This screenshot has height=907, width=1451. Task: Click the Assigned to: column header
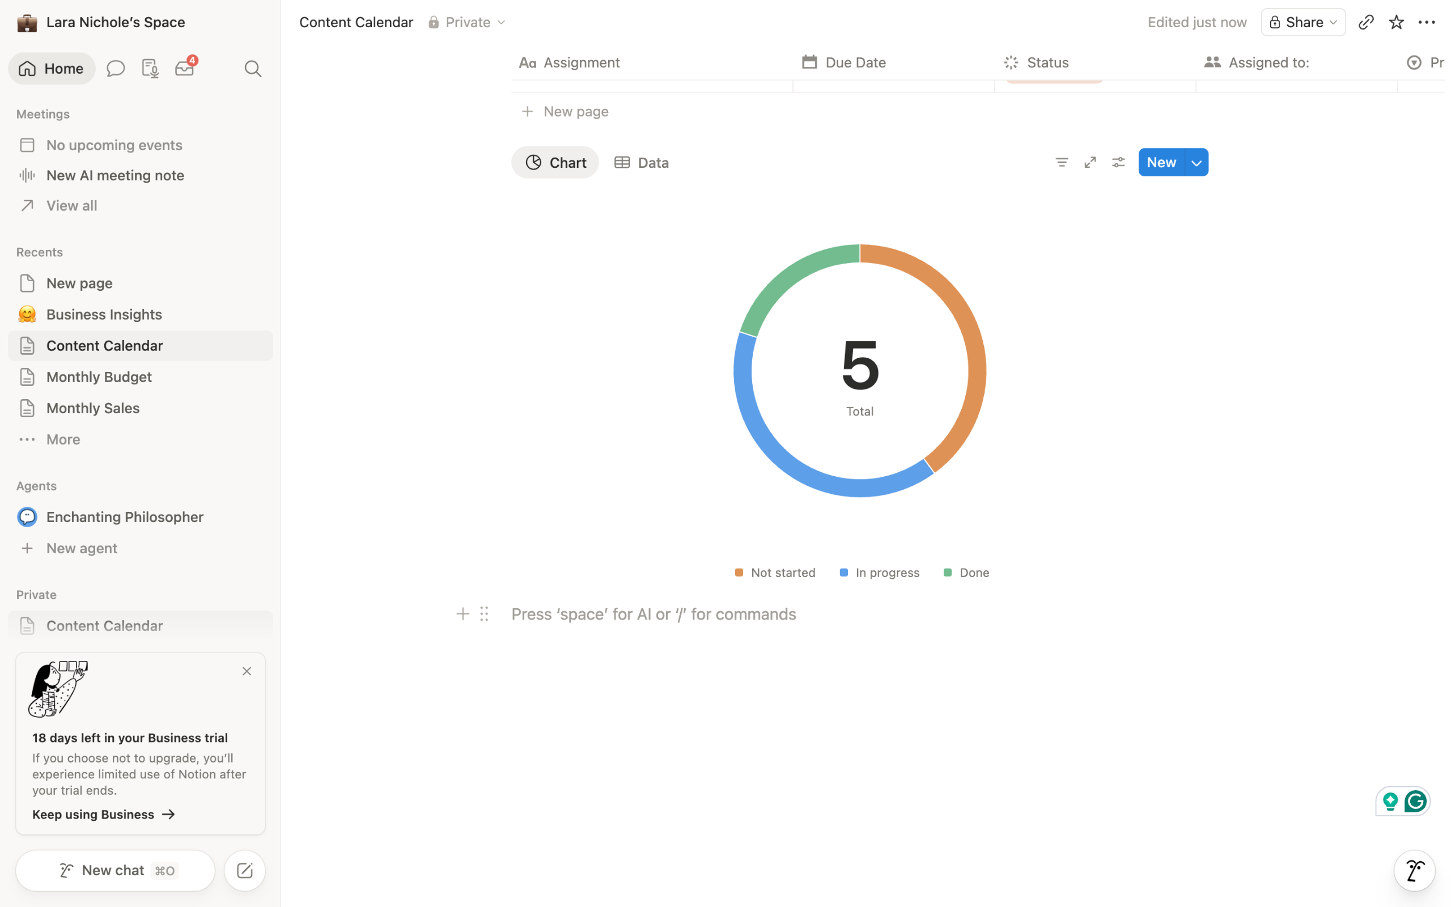tap(1297, 62)
